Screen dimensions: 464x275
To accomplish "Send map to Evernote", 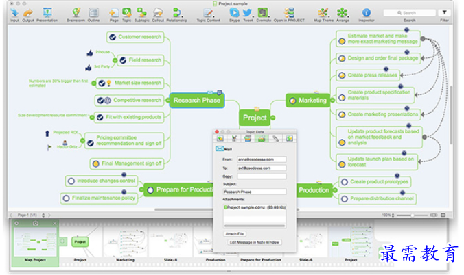I will (264, 15).
